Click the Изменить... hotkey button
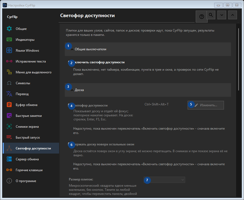The height and width of the screenshot is (200, 244). (206, 105)
